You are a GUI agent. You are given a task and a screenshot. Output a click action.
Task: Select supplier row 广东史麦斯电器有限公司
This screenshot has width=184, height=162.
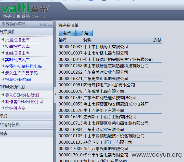click(x=110, y=79)
